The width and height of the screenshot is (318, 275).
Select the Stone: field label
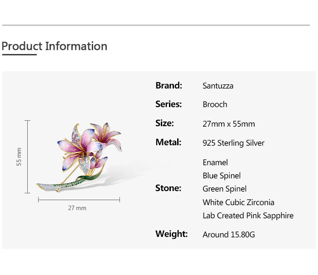click(x=168, y=188)
